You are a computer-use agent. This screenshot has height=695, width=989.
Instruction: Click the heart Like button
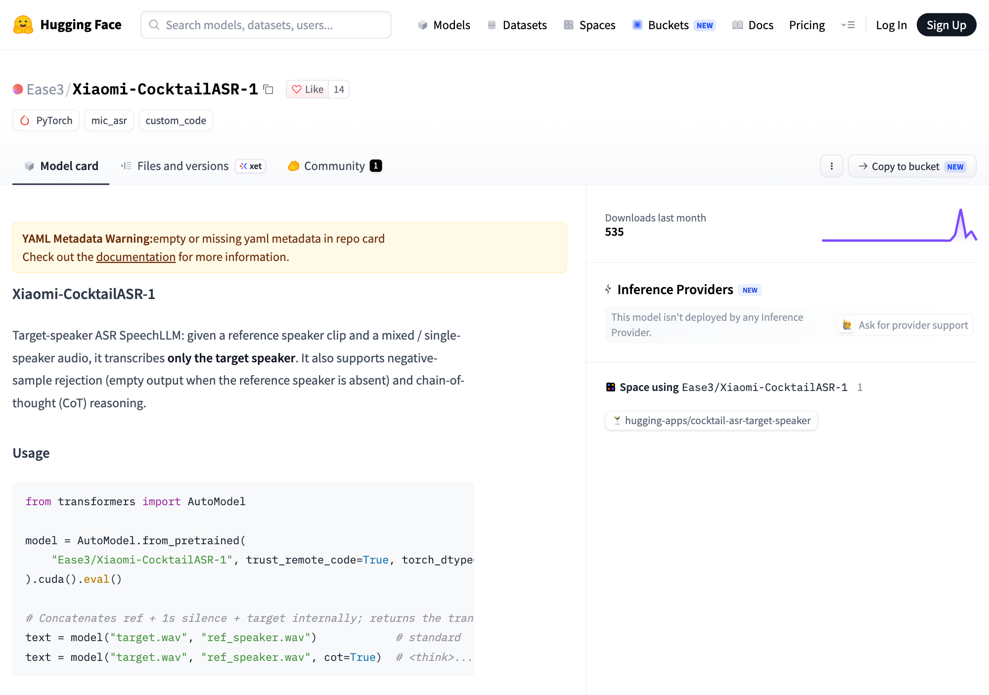pos(308,89)
